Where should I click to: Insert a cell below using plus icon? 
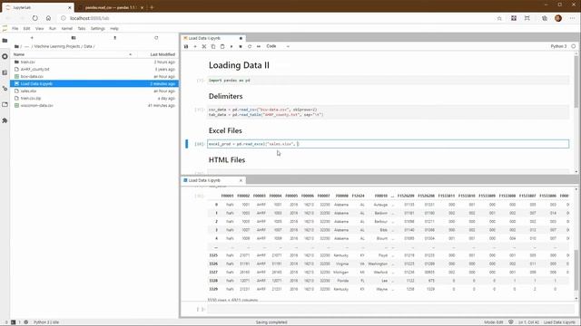pos(195,46)
